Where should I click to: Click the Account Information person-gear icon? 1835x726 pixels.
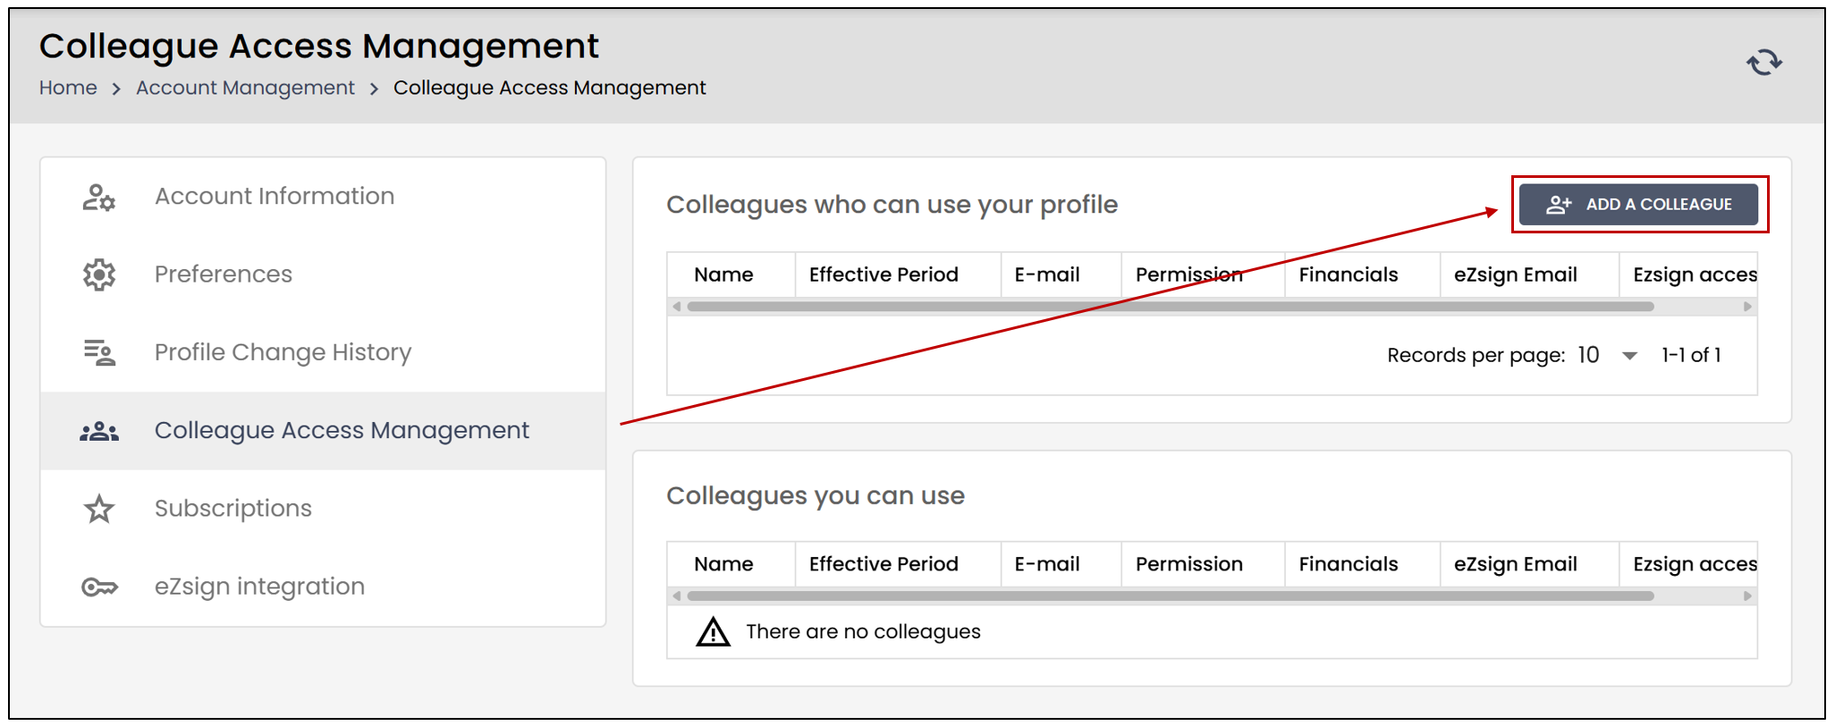[x=99, y=197]
